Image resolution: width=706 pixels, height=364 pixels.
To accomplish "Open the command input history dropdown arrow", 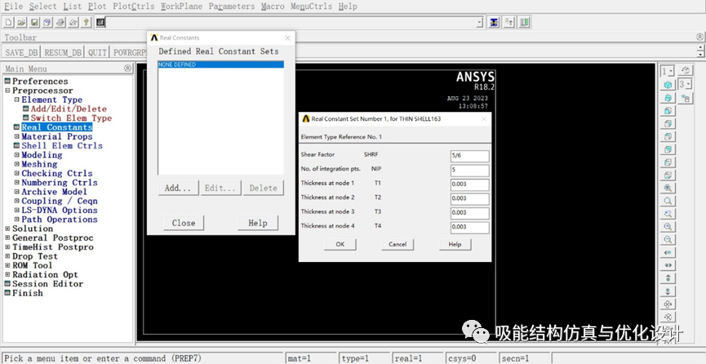I will pos(480,22).
